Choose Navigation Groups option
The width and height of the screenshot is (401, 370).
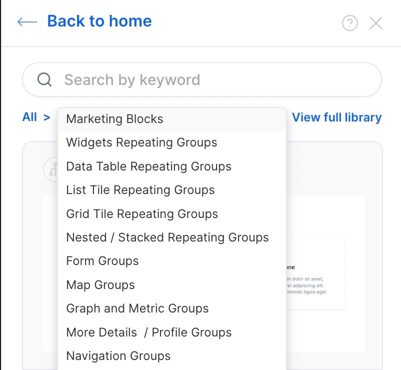118,356
